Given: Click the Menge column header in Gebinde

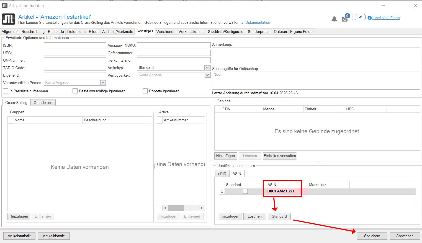Looking at the screenshot, I should click(x=282, y=109).
